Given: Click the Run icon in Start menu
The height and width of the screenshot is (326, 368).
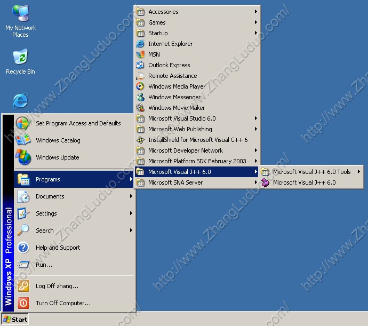Looking at the screenshot, I should click(23, 265).
